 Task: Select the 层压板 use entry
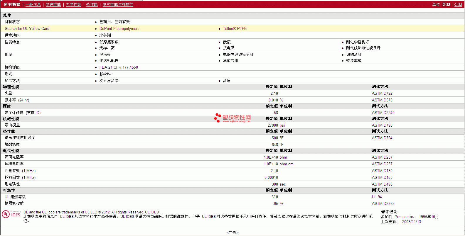click(x=105, y=55)
